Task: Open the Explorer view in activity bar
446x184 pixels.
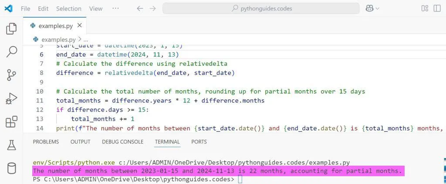Action: [11, 29]
